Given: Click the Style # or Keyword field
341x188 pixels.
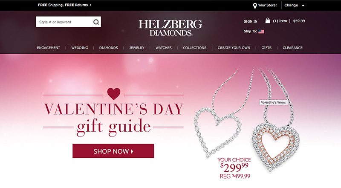Looking at the screenshot, I should [64, 22].
